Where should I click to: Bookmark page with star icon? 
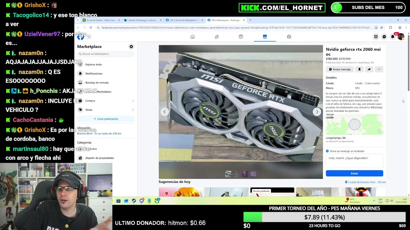click(381, 28)
